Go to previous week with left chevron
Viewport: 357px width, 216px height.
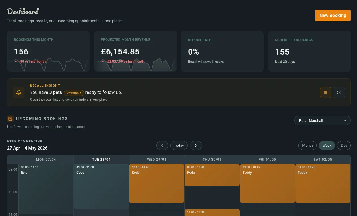162,146
